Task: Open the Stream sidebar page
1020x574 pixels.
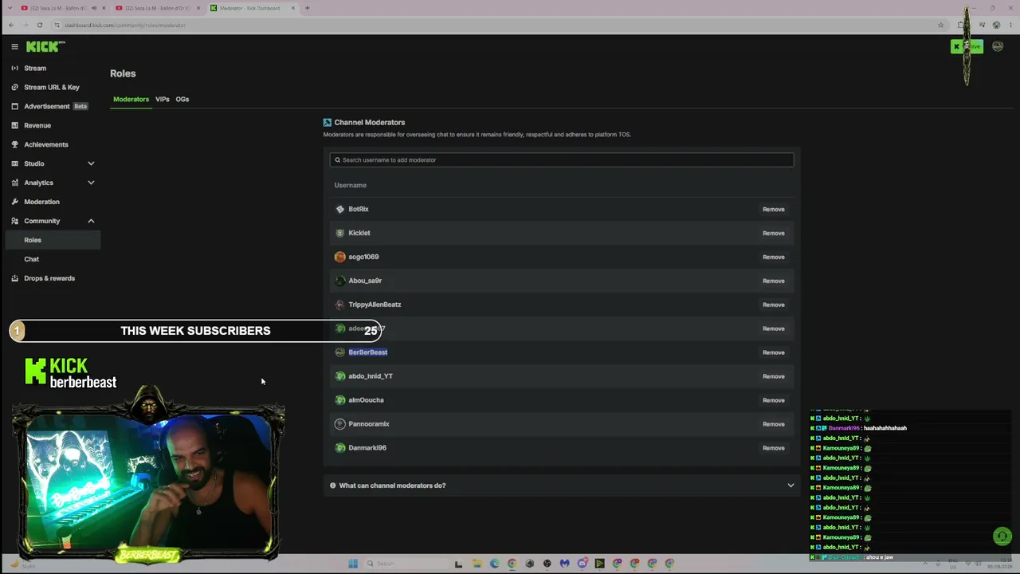Action: point(35,69)
